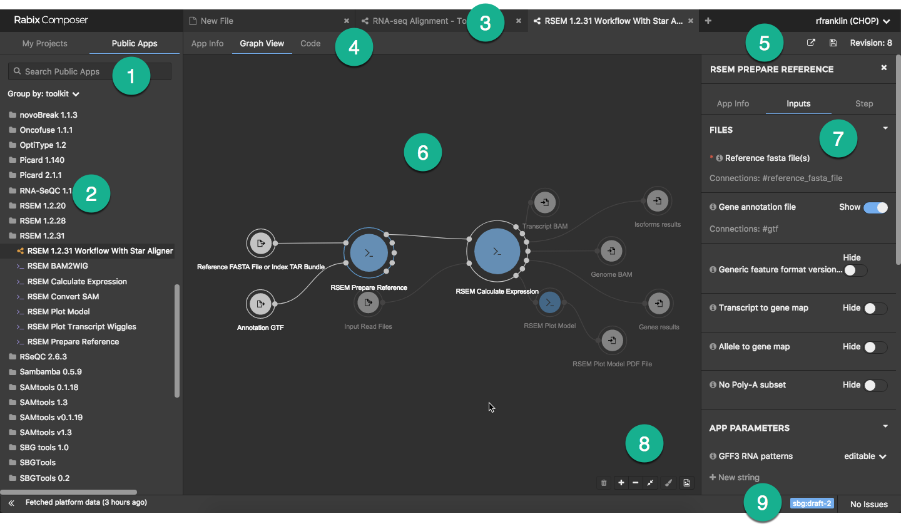Close the New File tab
901x526 pixels.
(347, 21)
